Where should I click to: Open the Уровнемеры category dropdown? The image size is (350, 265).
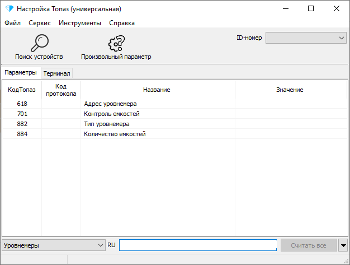click(x=54, y=245)
